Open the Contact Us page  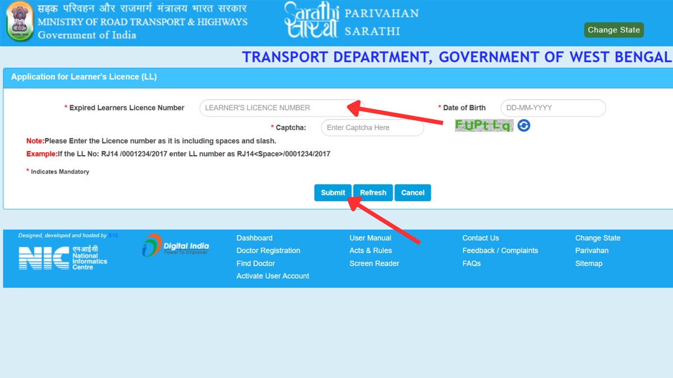pyautogui.click(x=480, y=237)
